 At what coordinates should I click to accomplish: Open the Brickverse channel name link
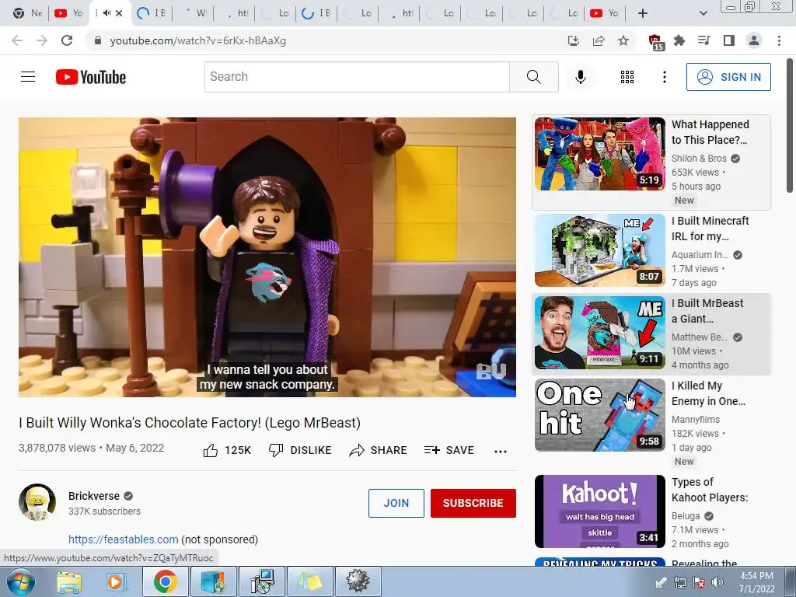click(94, 496)
